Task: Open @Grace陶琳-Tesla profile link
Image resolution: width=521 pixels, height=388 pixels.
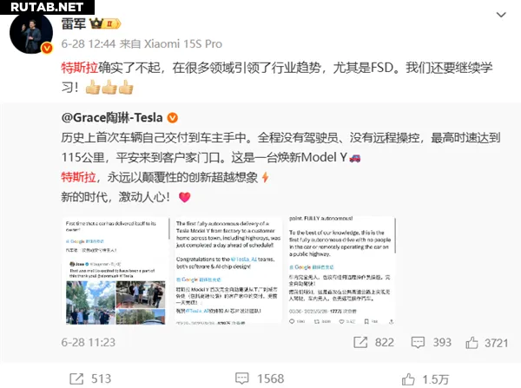Action: (x=112, y=117)
